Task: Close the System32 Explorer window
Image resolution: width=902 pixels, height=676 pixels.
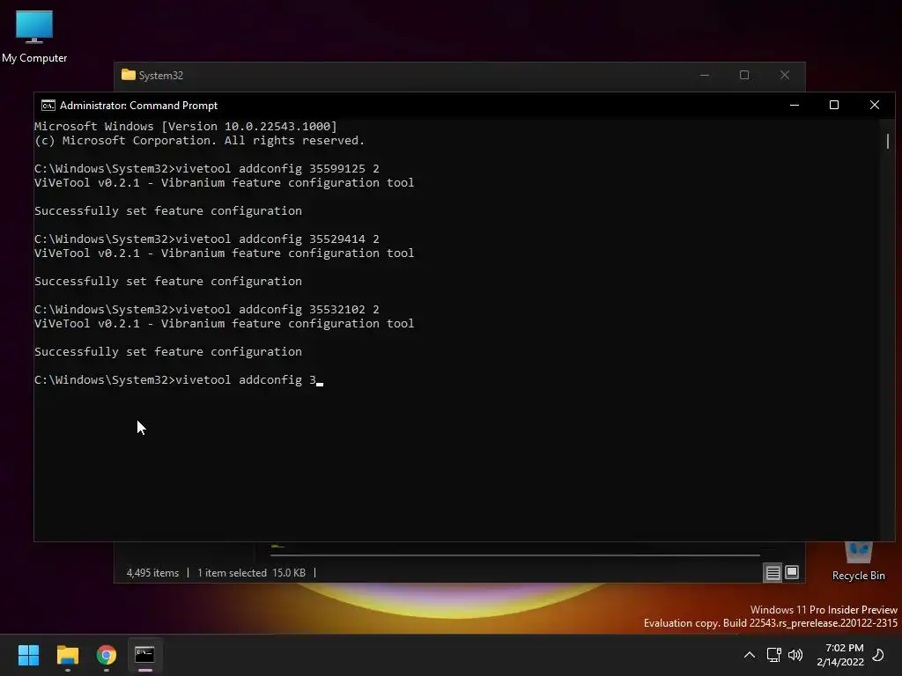Action: click(785, 76)
